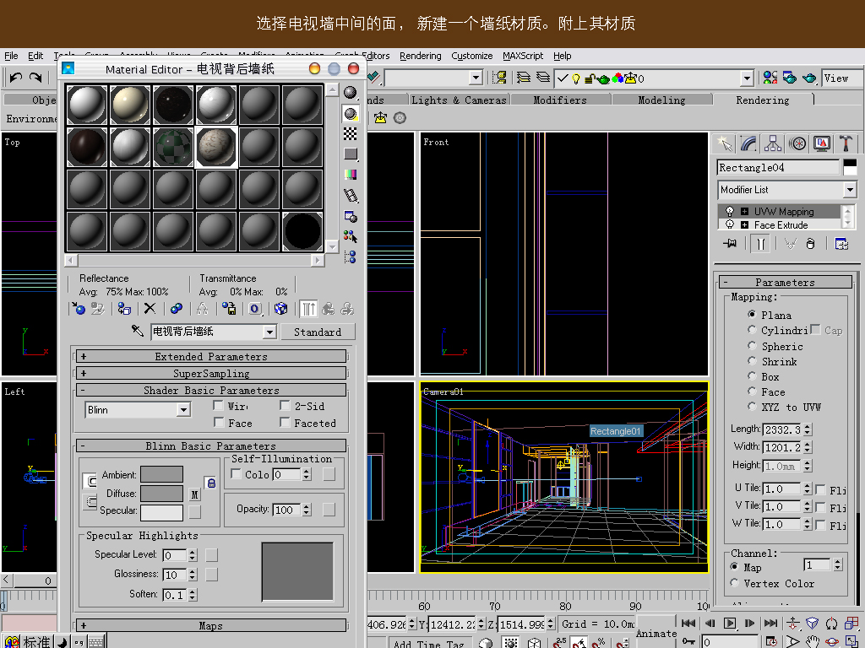Screen dimensions: 865x648
Task: Open the Customize menu
Action: 471,56
